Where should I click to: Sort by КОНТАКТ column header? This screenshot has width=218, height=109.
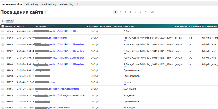tap(118, 26)
